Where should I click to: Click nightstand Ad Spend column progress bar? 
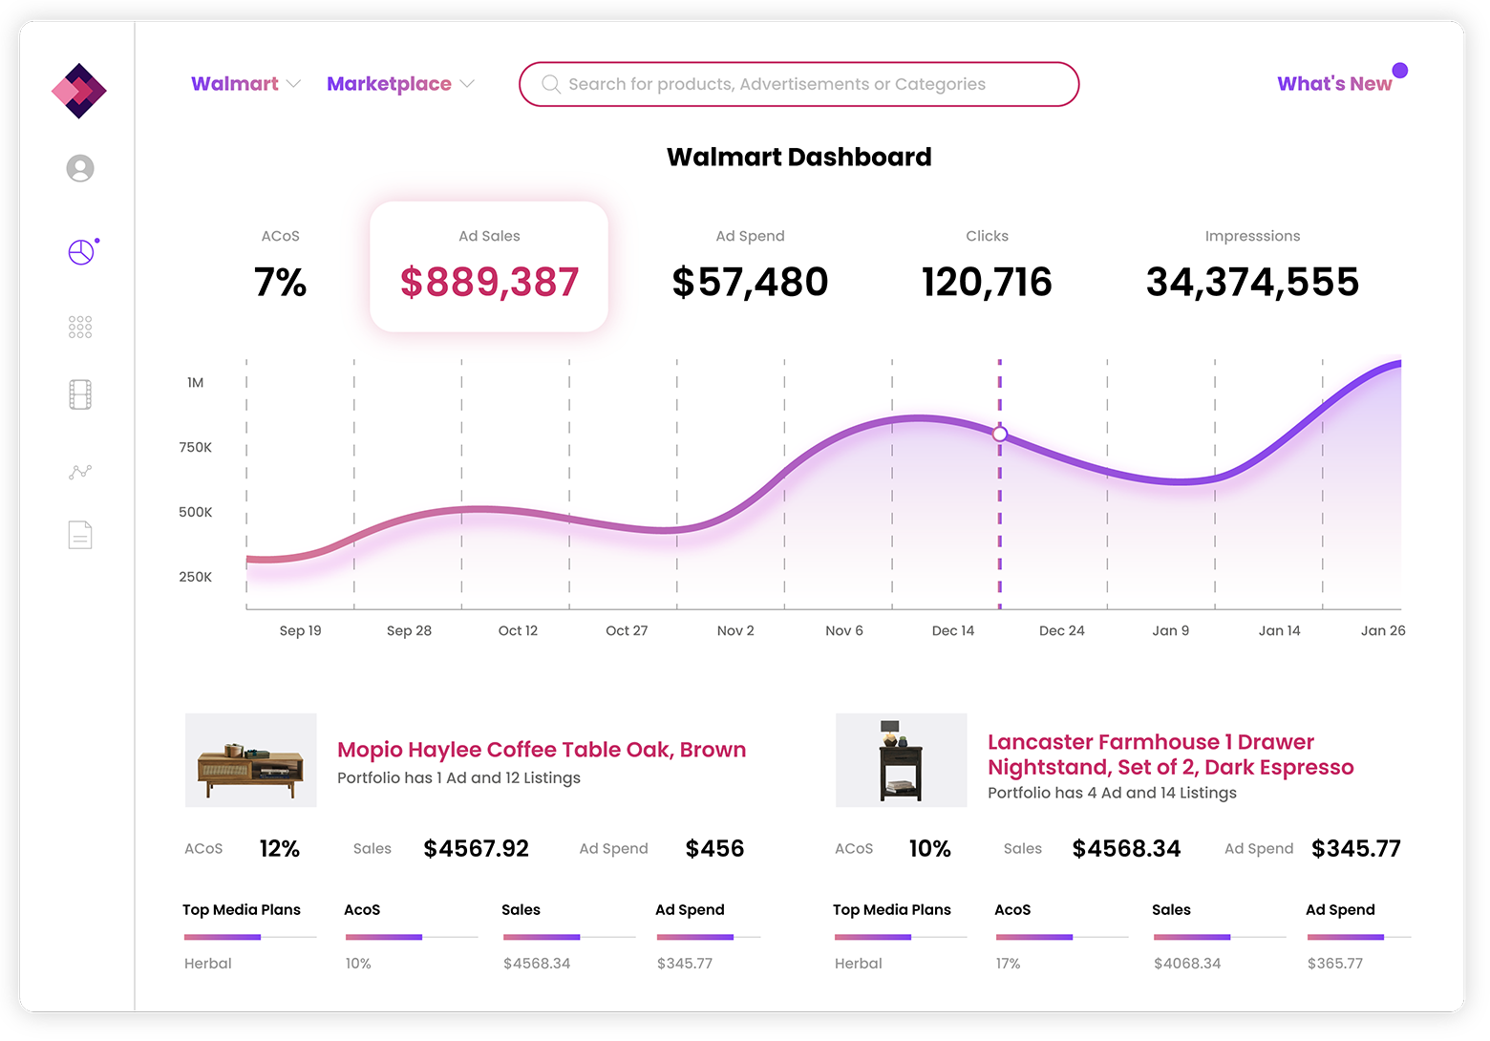1359,937
